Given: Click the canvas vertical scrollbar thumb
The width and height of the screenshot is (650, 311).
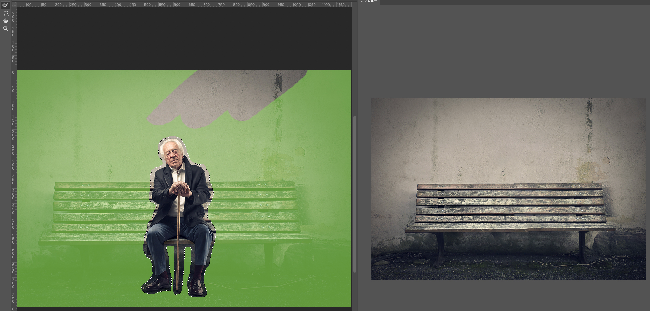Looking at the screenshot, I should [x=355, y=194].
